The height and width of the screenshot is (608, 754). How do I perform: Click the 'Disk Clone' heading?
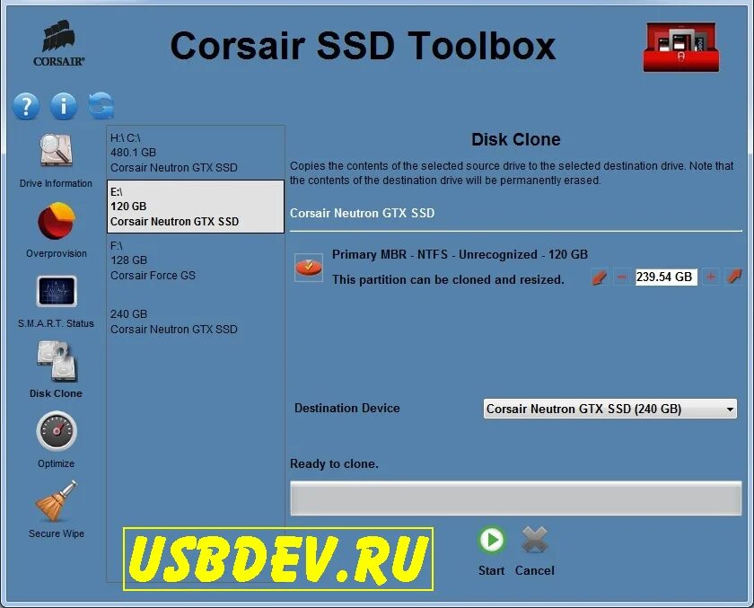515,139
